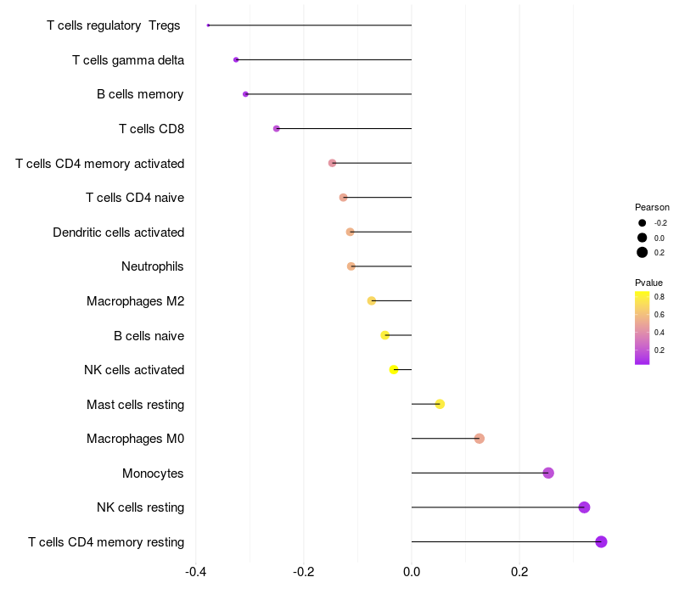Image resolution: width=679 pixels, height=594 pixels.
Task: Select the yellow Mast cells resting dot
Action: click(x=440, y=404)
